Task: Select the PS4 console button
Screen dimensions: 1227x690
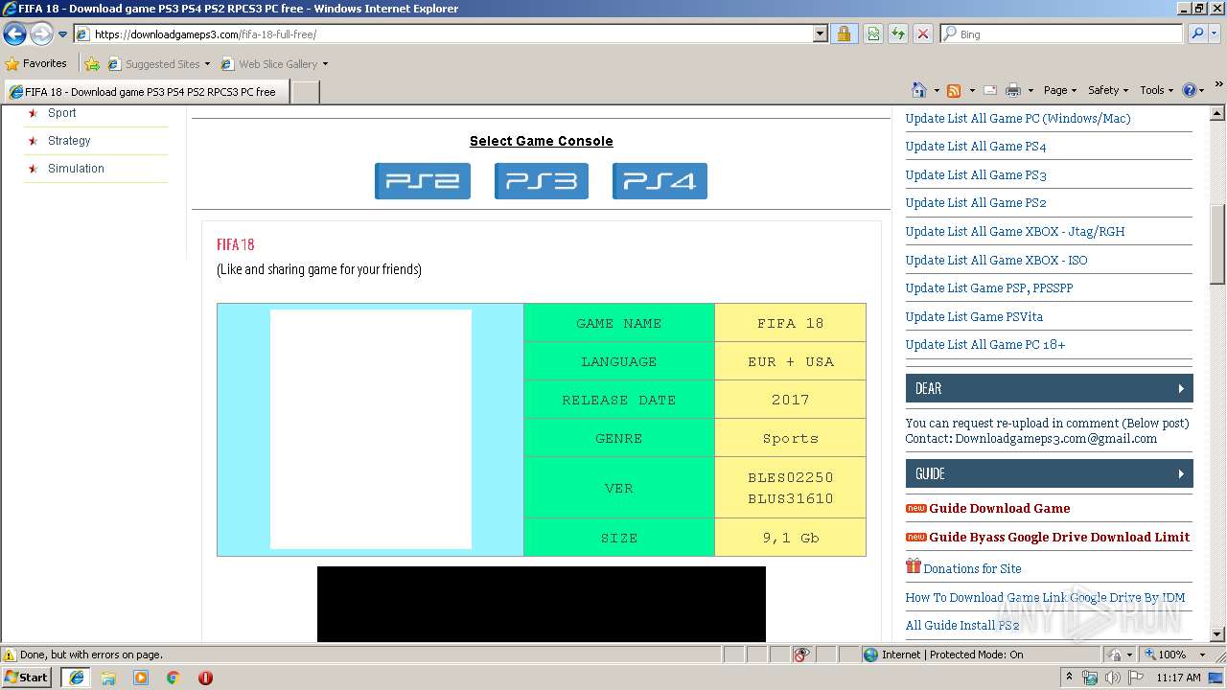Action: pyautogui.click(x=660, y=181)
